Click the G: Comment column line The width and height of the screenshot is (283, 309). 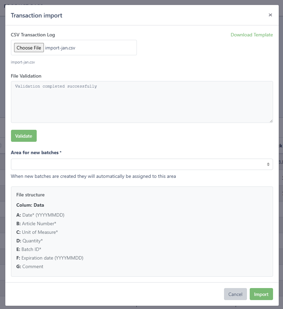pyautogui.click(x=30, y=266)
